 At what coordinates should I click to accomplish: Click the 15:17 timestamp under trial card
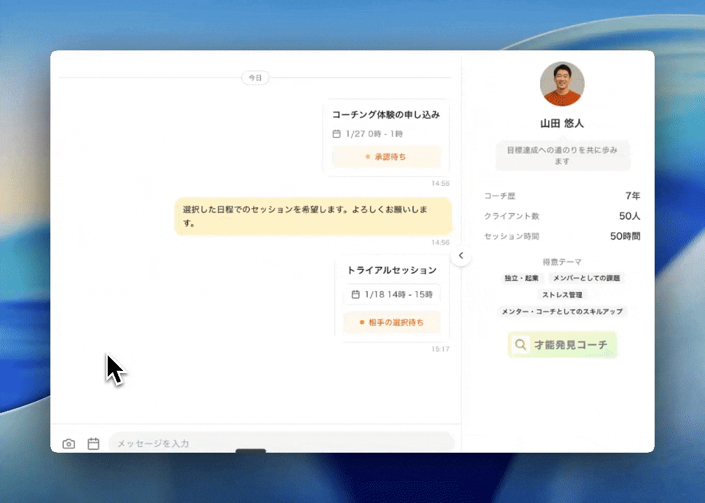[x=440, y=349]
